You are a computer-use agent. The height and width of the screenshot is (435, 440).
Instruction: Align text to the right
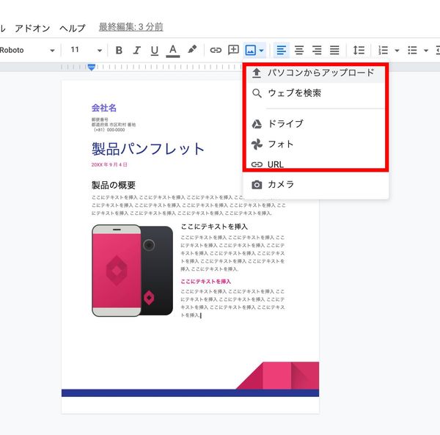[317, 50]
